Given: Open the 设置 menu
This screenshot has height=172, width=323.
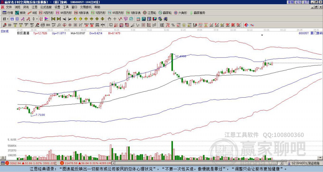Looking at the screenshot, I should (57, 7).
